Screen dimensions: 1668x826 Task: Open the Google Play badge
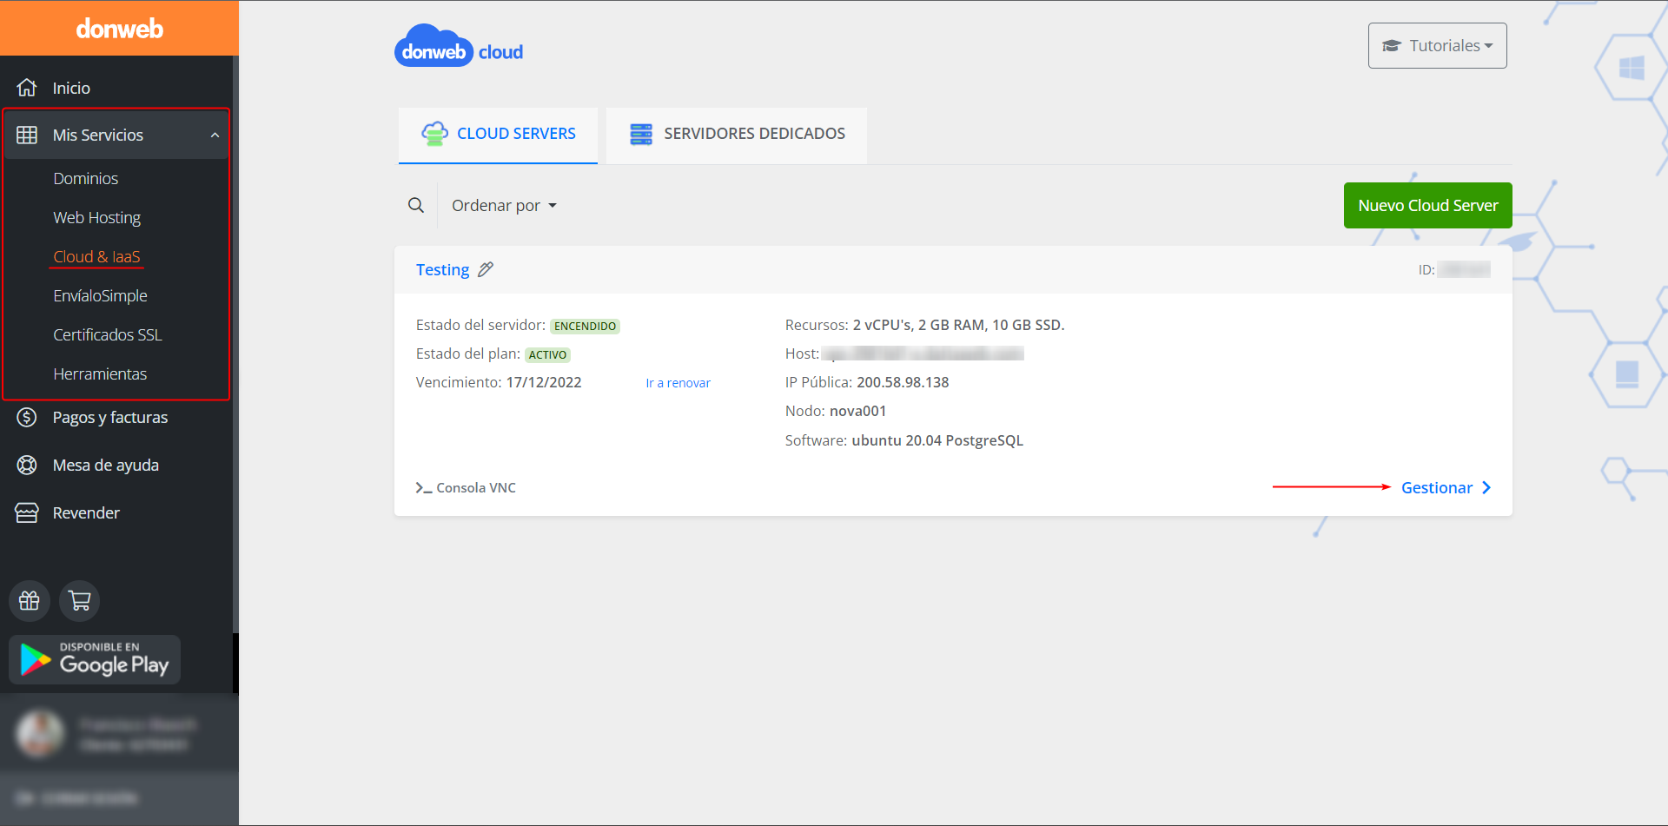(x=95, y=659)
